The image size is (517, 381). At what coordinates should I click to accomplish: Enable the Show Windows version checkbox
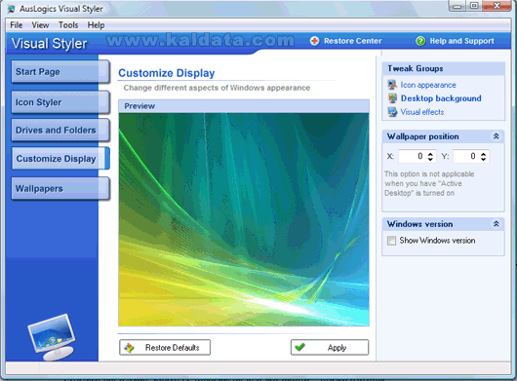click(x=391, y=241)
